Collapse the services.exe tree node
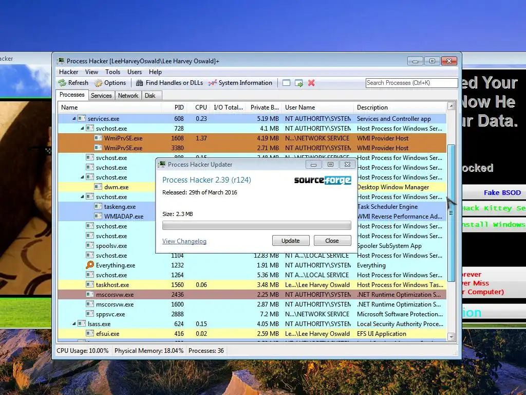 coord(74,119)
